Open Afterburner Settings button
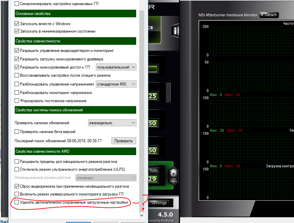294x223 pixels. [x=159, y=203]
